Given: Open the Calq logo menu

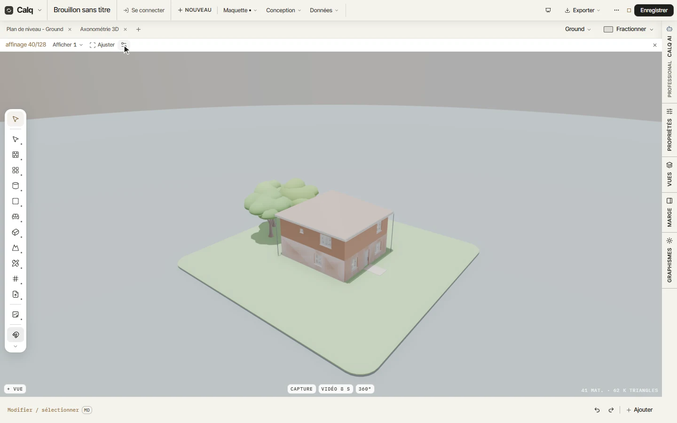Looking at the screenshot, I should coord(23,10).
